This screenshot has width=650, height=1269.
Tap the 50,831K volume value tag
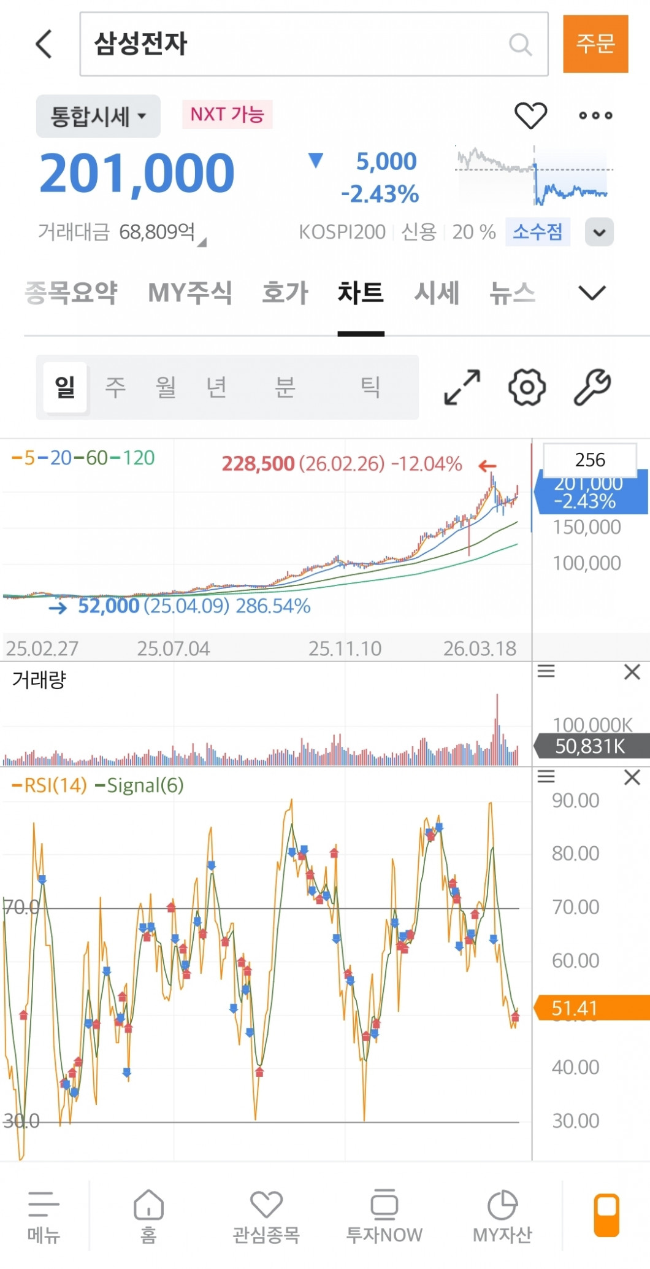(592, 746)
